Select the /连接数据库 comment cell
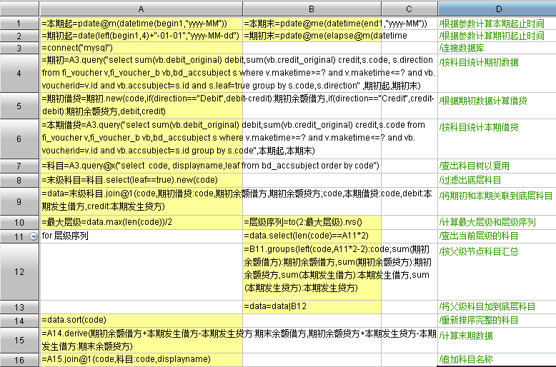The height and width of the screenshot is (367, 556). [x=496, y=48]
